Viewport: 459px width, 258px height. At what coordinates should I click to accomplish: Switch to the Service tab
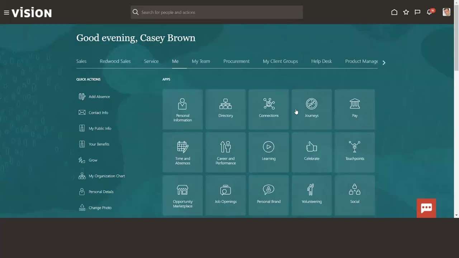coord(151,61)
